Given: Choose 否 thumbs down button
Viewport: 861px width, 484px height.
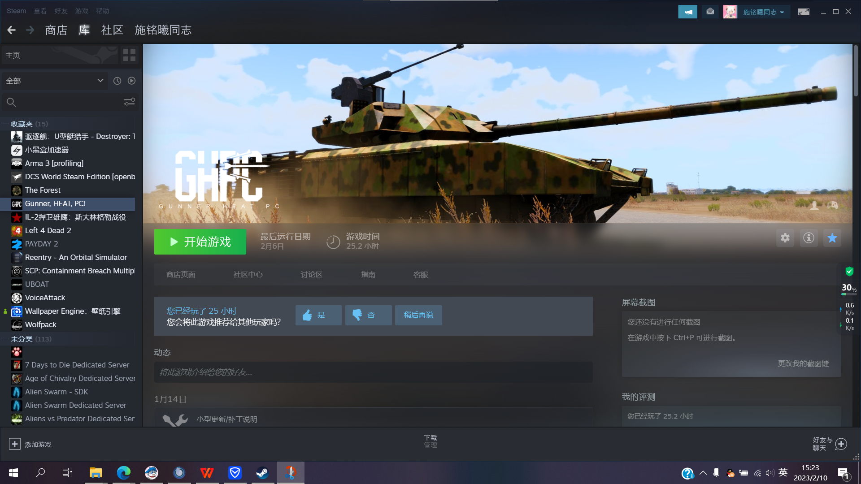Looking at the screenshot, I should click(368, 315).
